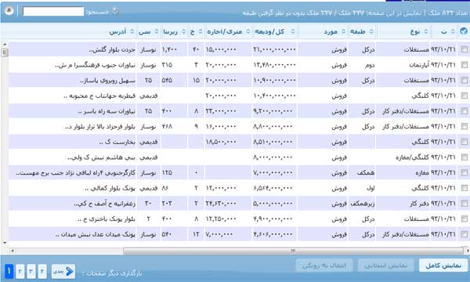Check the first row مستغلات 21,000,000,000 checkbox
The height and width of the screenshot is (282, 470).
pos(465,49)
